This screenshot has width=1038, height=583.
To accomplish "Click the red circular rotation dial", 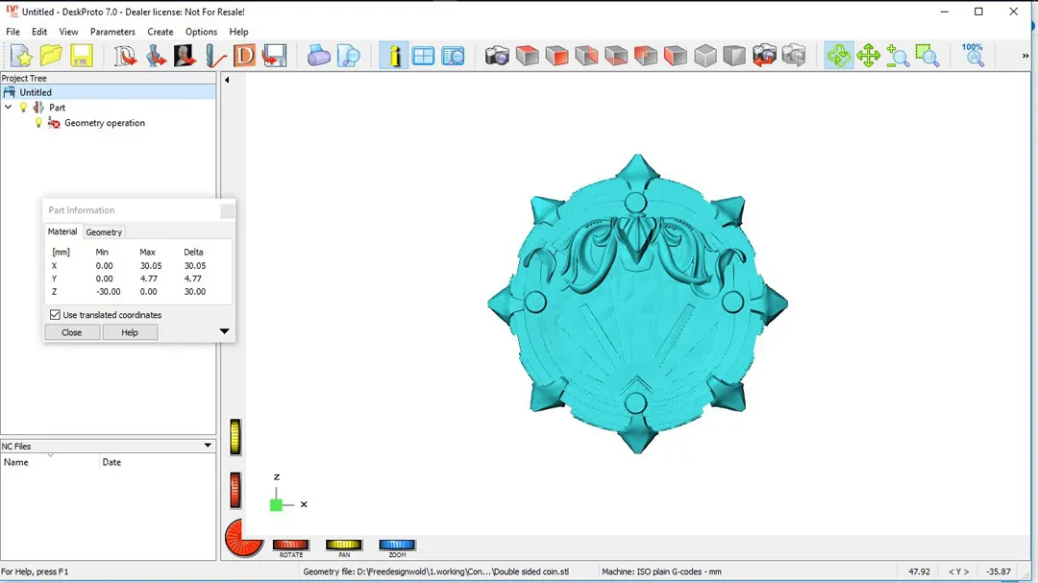I will tap(243, 538).
